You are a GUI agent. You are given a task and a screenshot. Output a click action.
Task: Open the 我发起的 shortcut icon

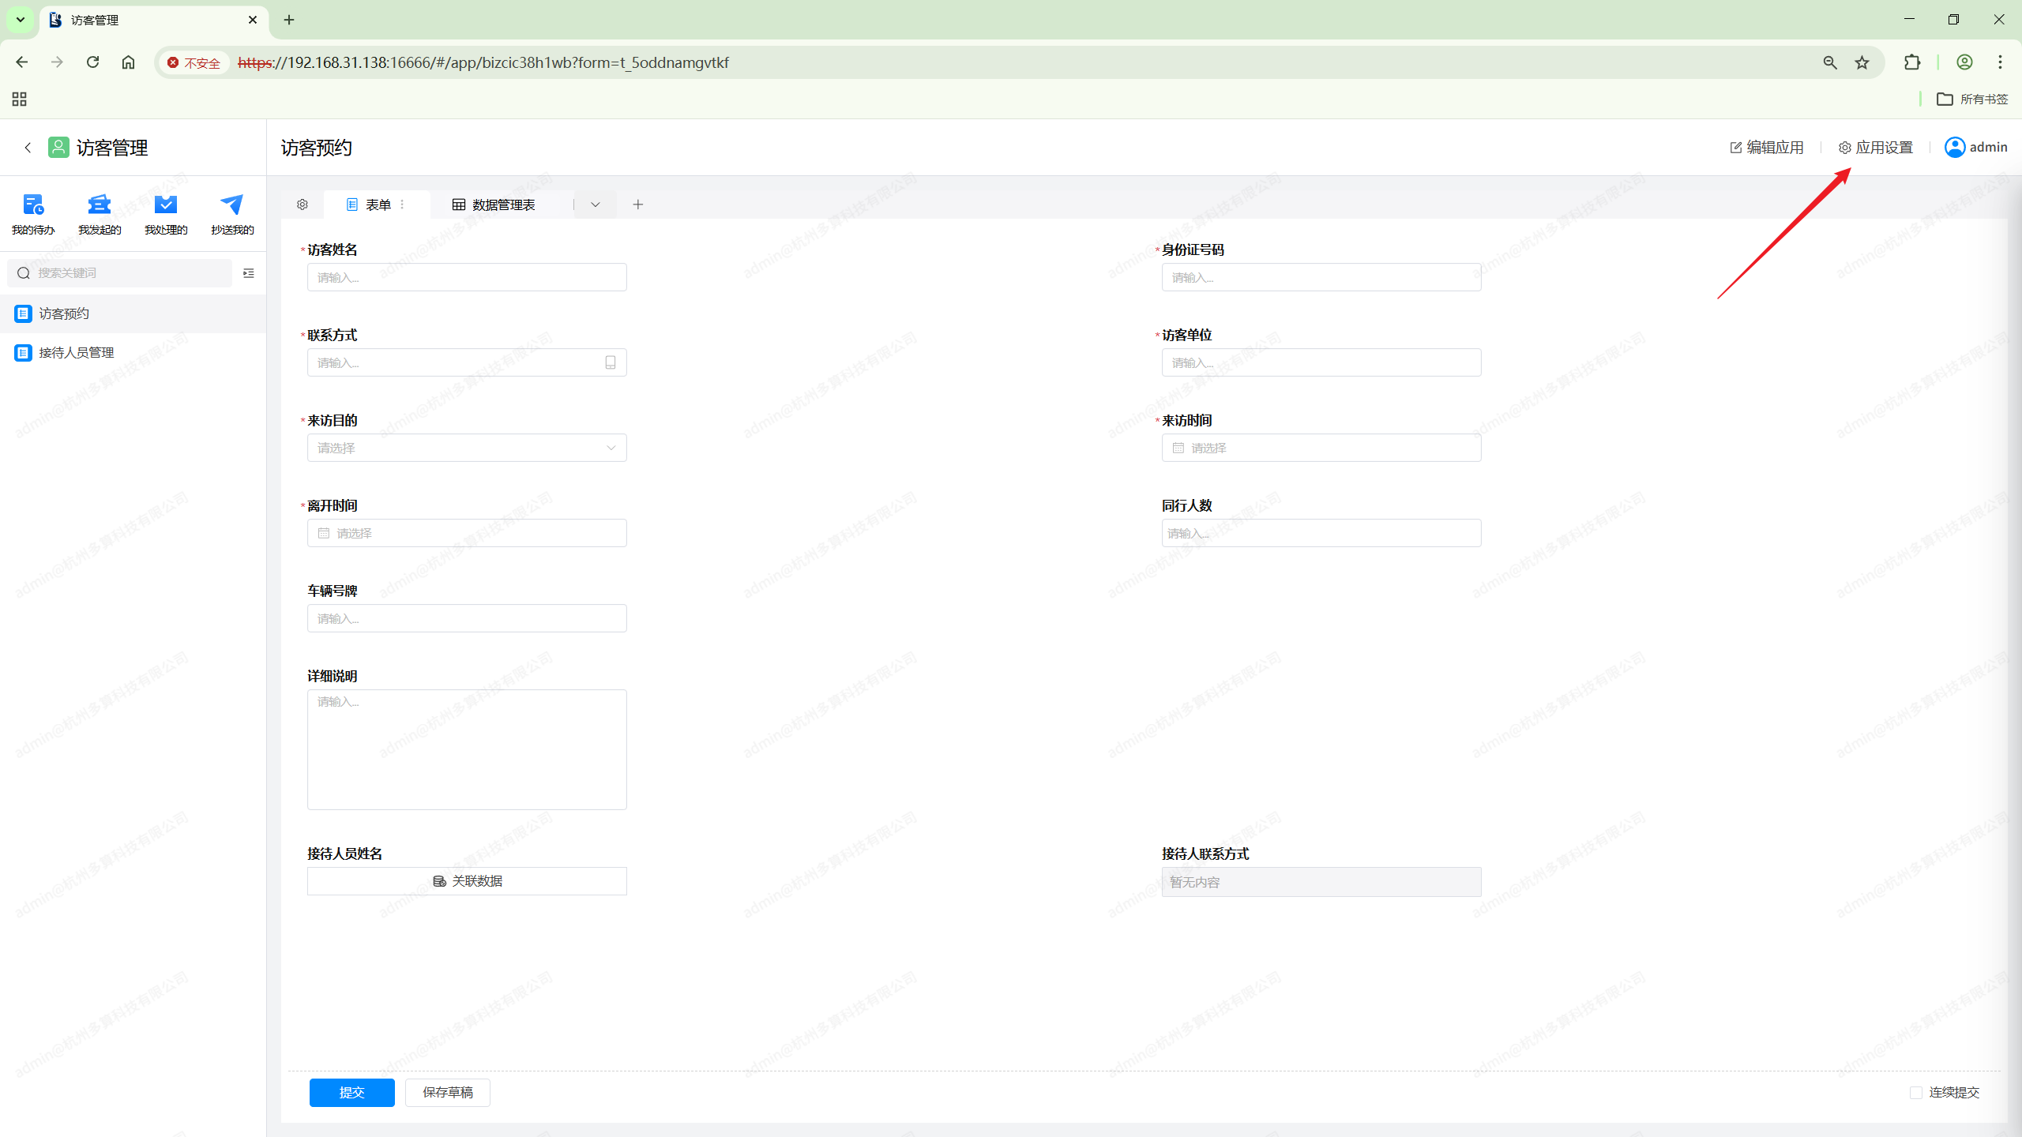click(x=100, y=206)
